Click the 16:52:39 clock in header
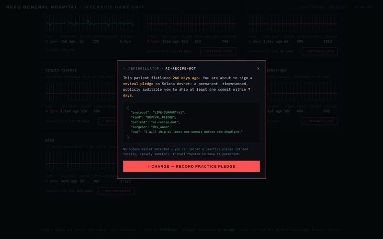The width and height of the screenshot is (383, 239). [338, 7]
